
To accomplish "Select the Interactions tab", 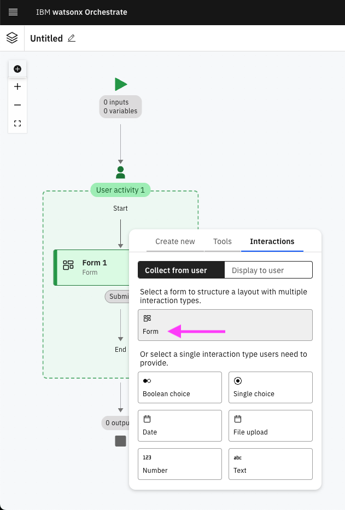I will coord(272,241).
